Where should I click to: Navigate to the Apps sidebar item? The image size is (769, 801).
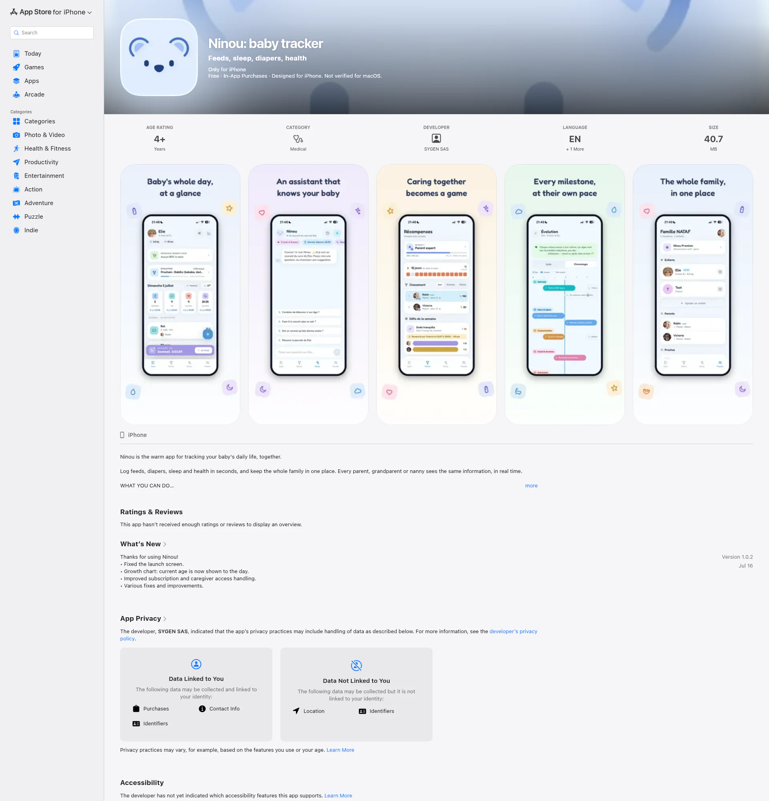click(52, 81)
